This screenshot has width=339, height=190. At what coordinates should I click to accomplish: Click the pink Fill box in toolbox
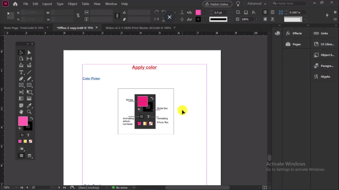point(23,121)
